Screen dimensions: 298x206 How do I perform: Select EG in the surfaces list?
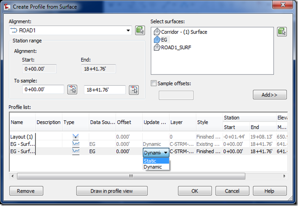pyautogui.click(x=164, y=39)
